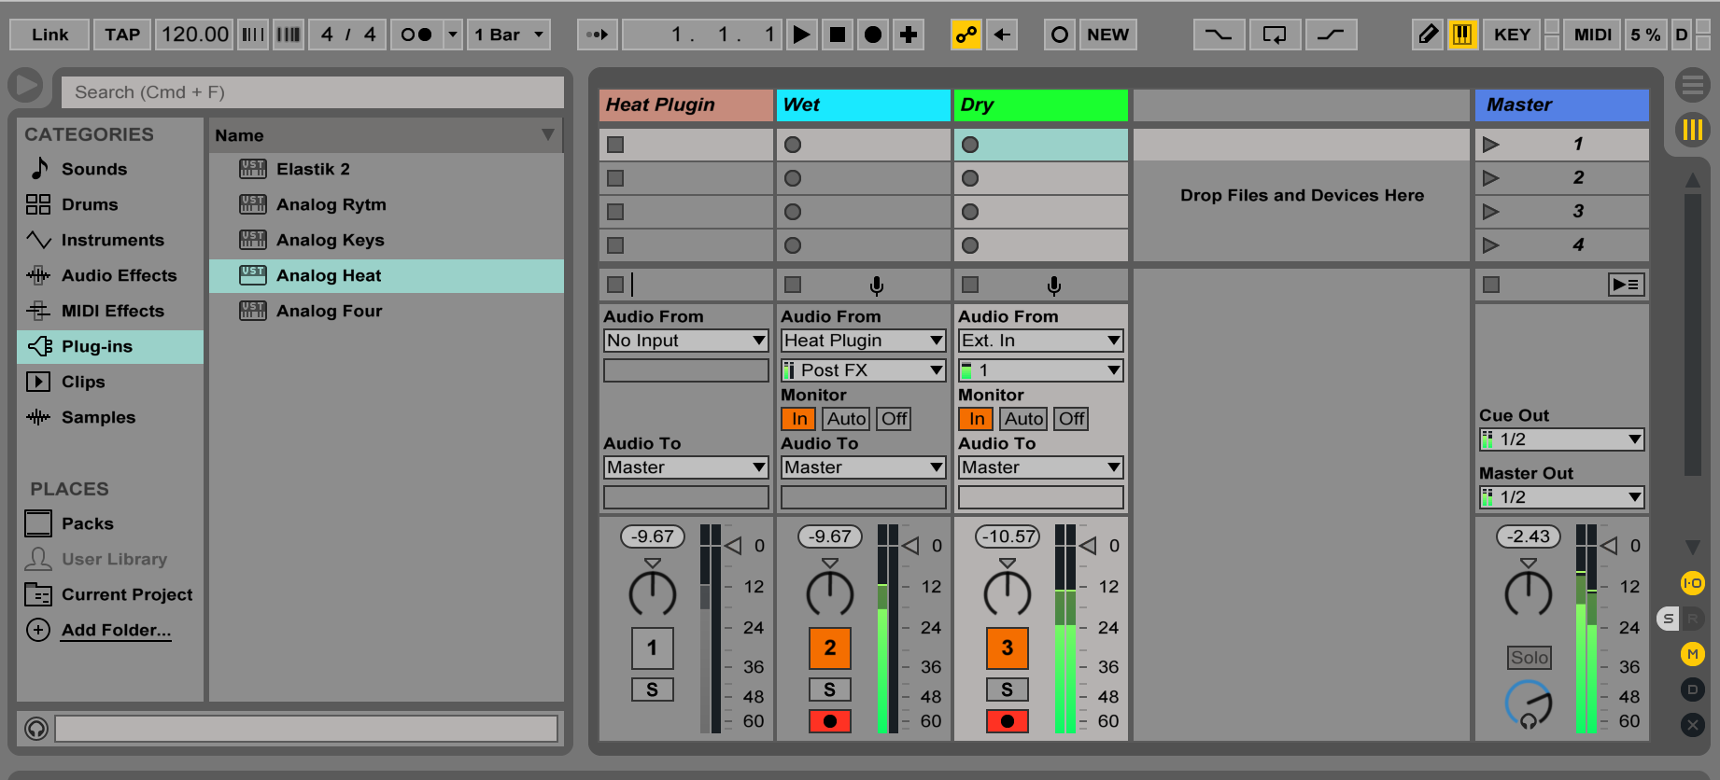
Task: Click the Stop button in transport
Action: (838, 35)
